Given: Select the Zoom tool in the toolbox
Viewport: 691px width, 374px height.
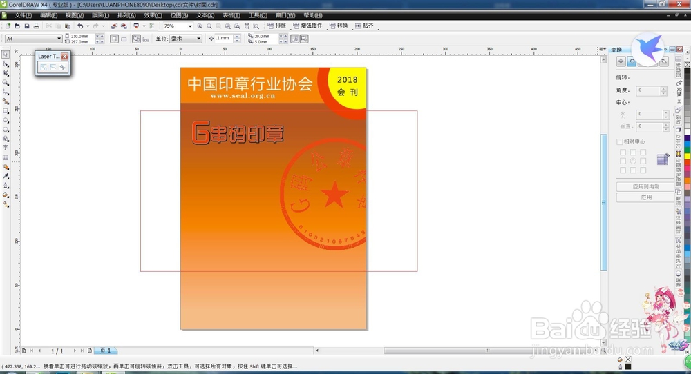Looking at the screenshot, I should pyautogui.click(x=6, y=82).
